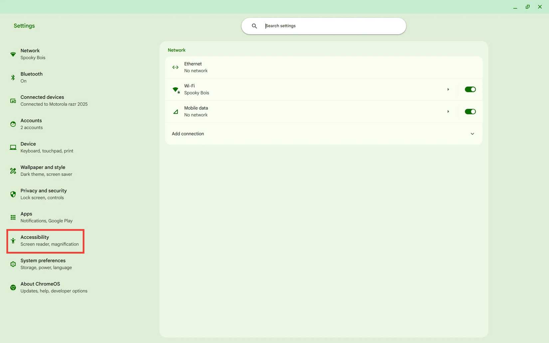Expand the Add connection section
This screenshot has height=343, width=549.
pyautogui.click(x=472, y=134)
